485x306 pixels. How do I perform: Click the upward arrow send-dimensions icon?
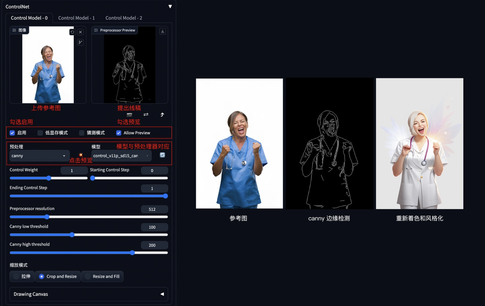pyautogui.click(x=162, y=115)
